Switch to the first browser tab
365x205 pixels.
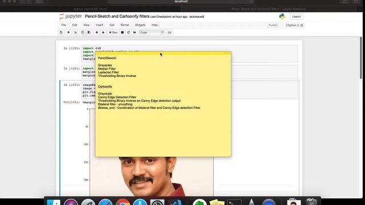click(90, 9)
